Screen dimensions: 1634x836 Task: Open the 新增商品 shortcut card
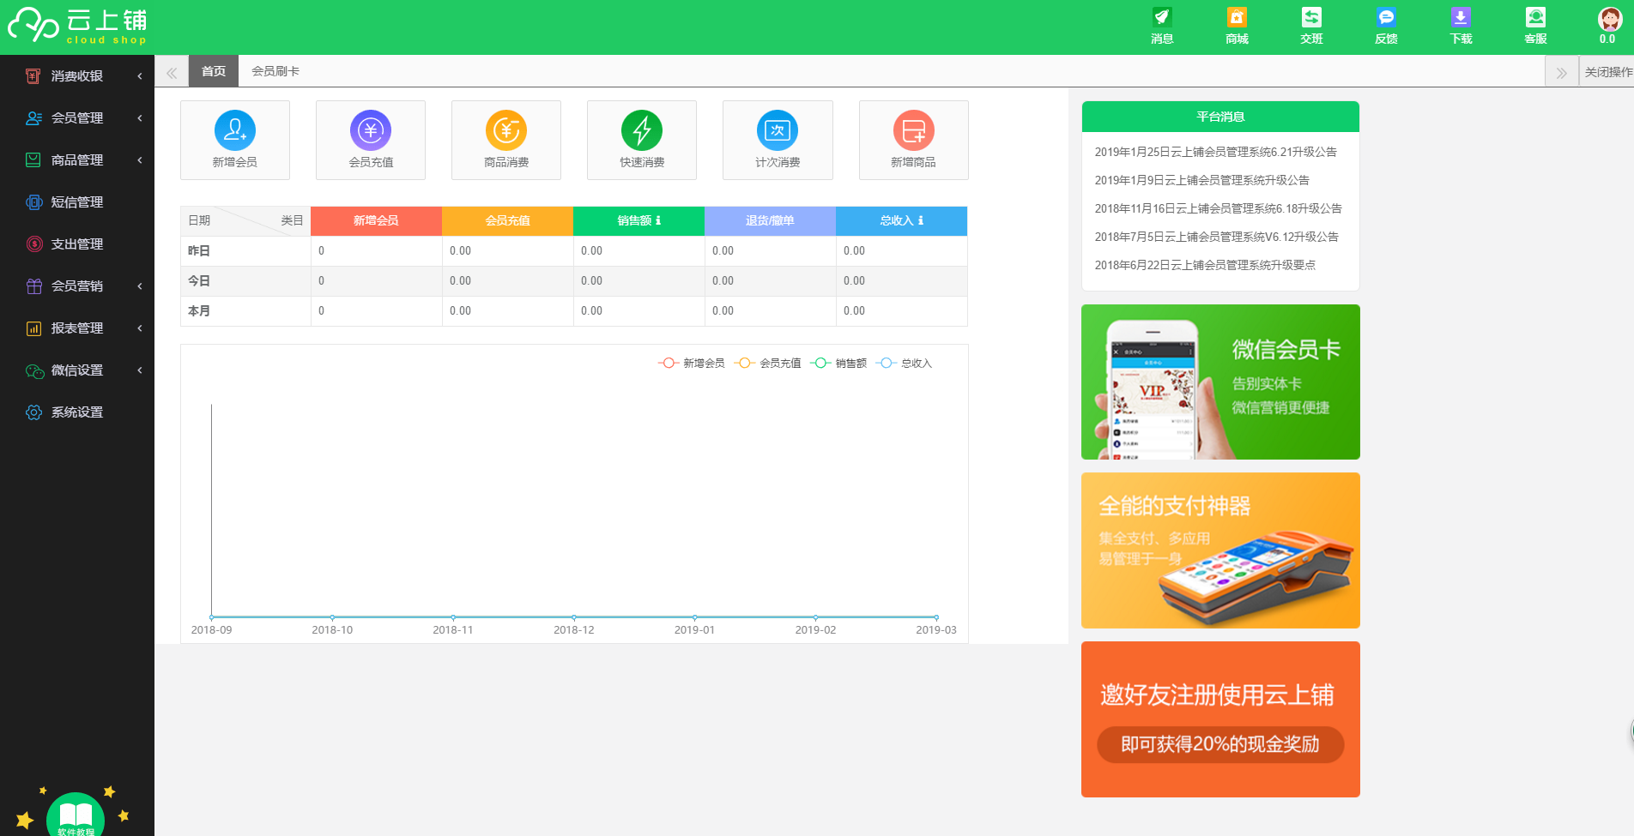coord(914,140)
